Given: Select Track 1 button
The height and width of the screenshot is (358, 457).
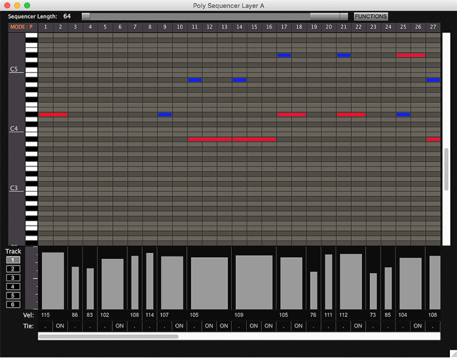Looking at the screenshot, I should [x=13, y=260].
